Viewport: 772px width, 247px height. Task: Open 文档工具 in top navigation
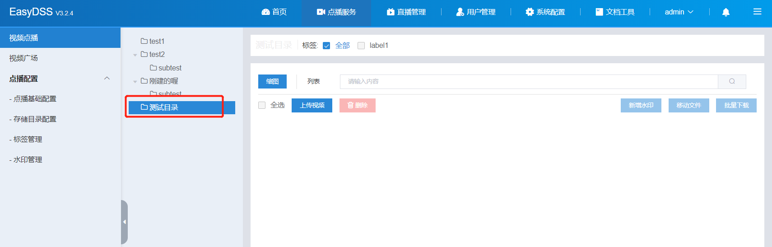[x=615, y=12]
